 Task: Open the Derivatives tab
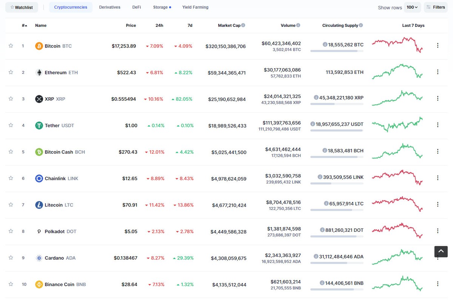109,7
